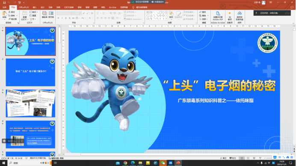Open WeChat from the Windows taskbar
Viewport: 296px width, 166px height.
click(x=163, y=163)
